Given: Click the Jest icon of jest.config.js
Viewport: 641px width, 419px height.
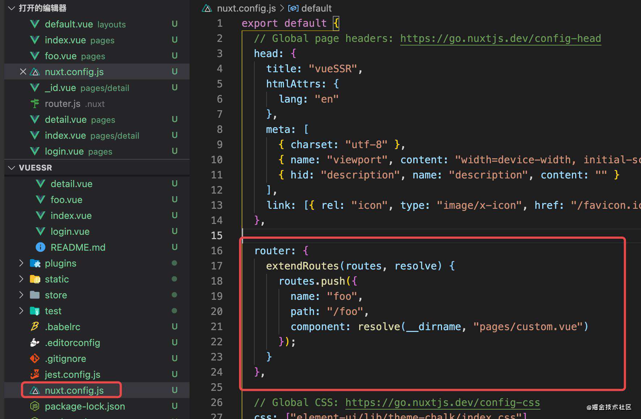Looking at the screenshot, I should tap(35, 375).
